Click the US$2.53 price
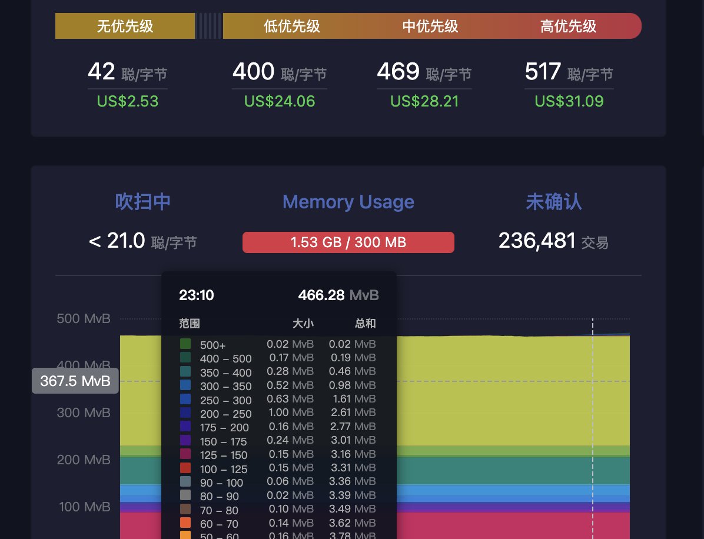Image resolution: width=704 pixels, height=539 pixels. 128,101
